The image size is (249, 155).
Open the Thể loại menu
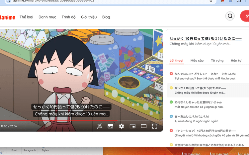pos(26,17)
